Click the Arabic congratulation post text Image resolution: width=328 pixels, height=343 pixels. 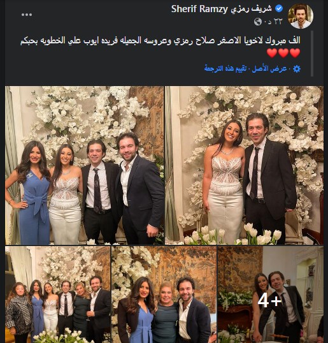pyautogui.click(x=160, y=41)
